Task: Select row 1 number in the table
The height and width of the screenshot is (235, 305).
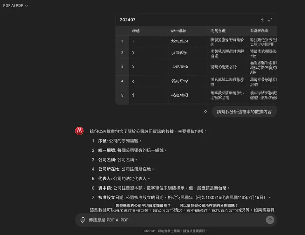Action: pos(122,41)
